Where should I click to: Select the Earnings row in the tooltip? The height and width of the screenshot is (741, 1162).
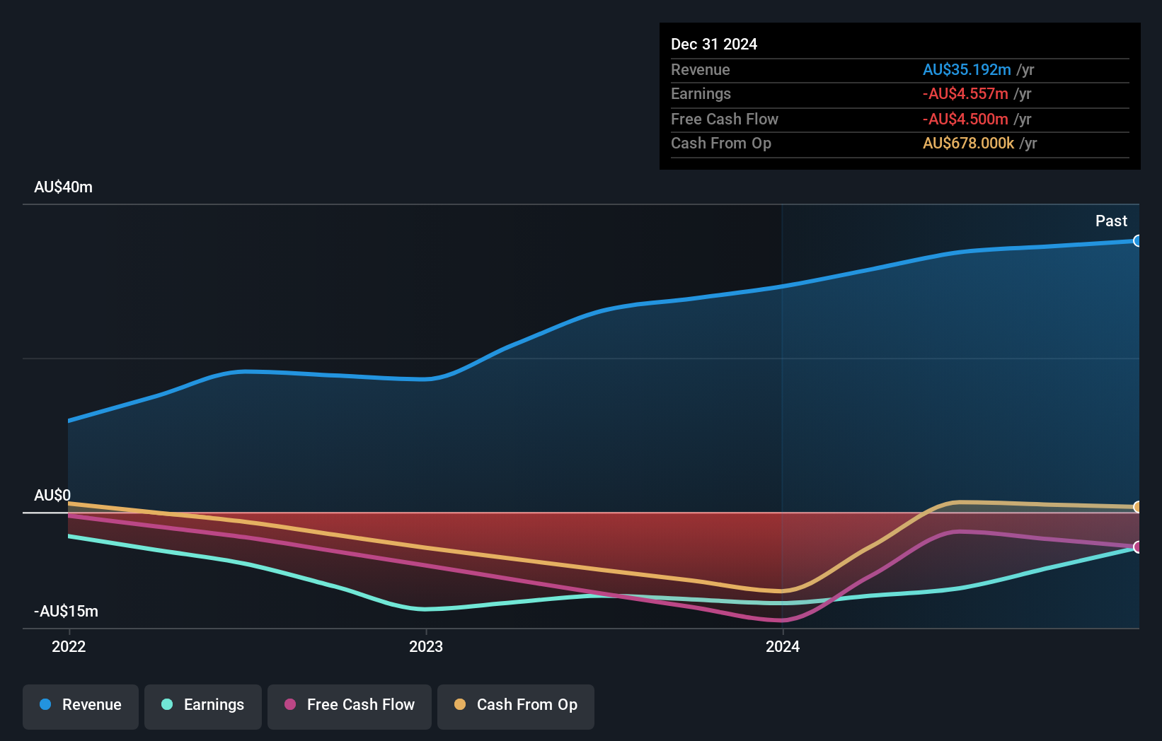pos(778,94)
